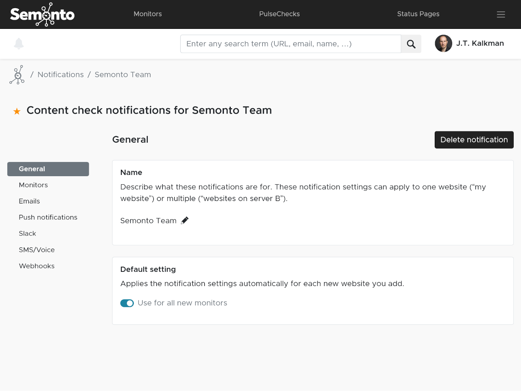Viewport: 521px width, 391px height.
Task: Edit the name with the pencil icon
Action: click(x=185, y=221)
